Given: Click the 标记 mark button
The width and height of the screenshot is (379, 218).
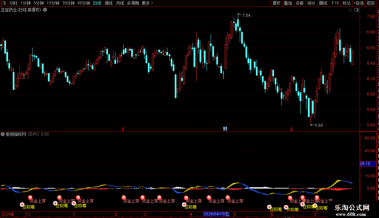Looking at the screenshot, I should 346,3.
